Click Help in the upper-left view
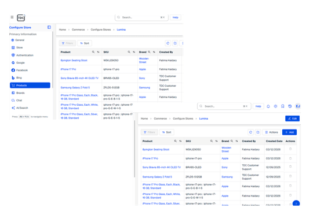Image resolution: width=313 pixels, height=222 pixels. (x=175, y=17)
